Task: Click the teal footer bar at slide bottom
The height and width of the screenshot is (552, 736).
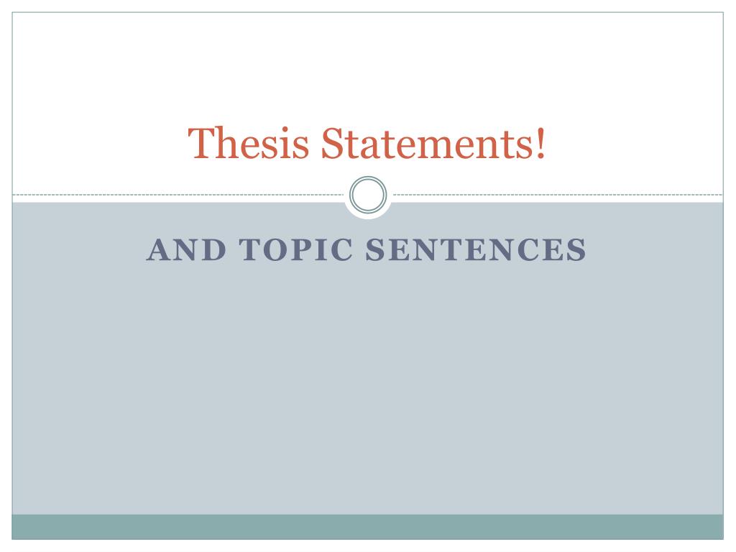Action: pyautogui.click(x=367, y=527)
